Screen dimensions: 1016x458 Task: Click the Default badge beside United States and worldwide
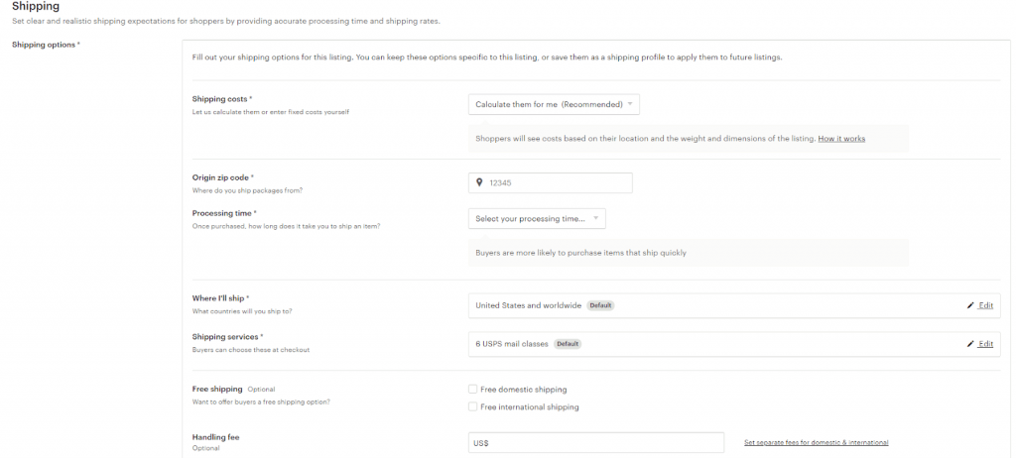tap(600, 305)
